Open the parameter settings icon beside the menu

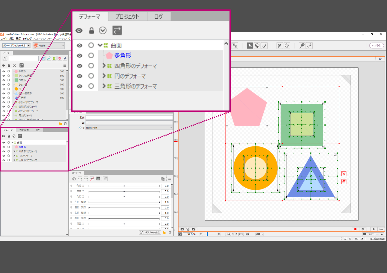tap(163, 179)
